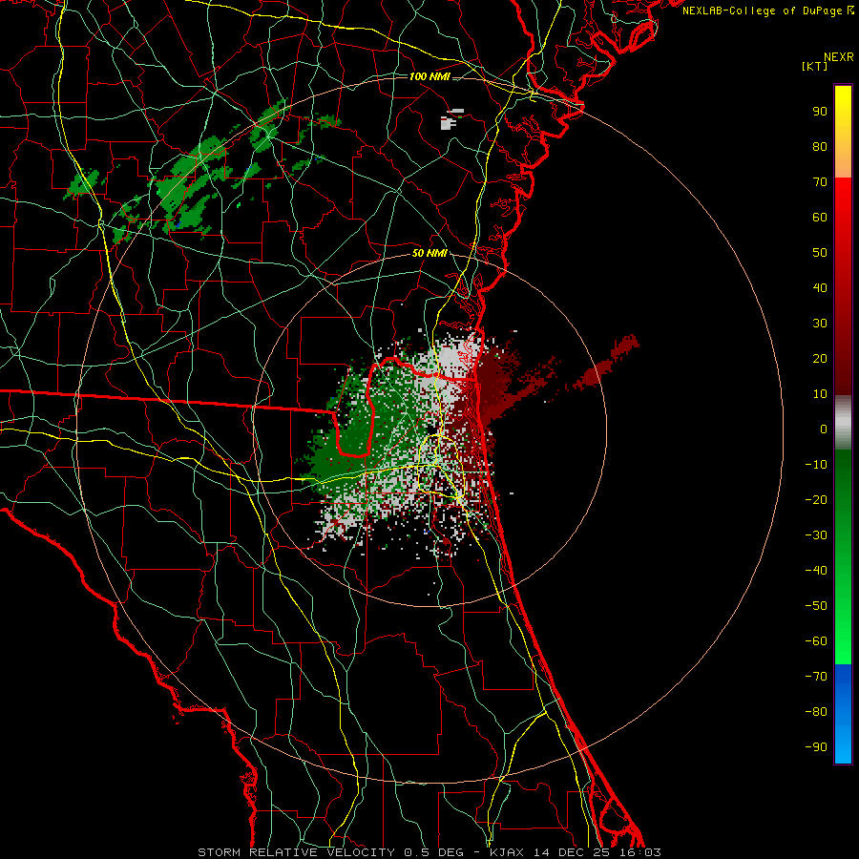Click the 50 value on the velocity scale

point(820,253)
